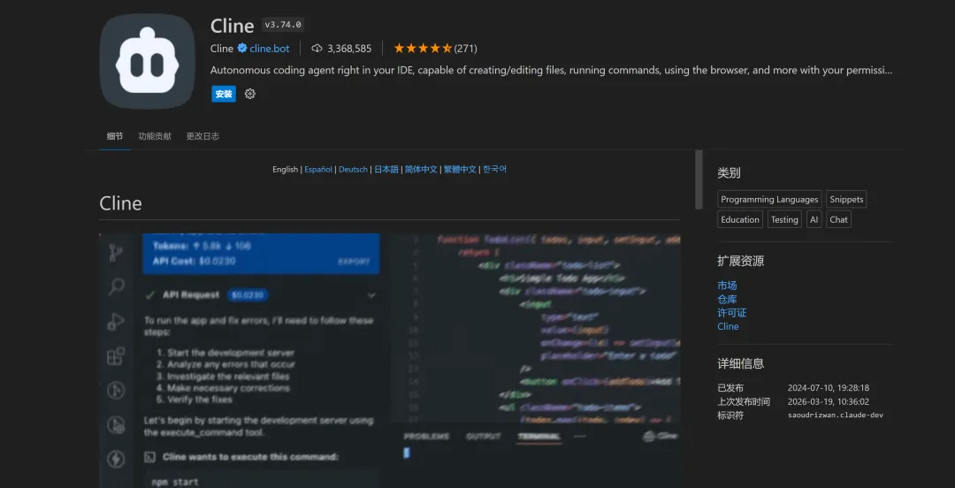Select the Snippets category tag

(847, 199)
